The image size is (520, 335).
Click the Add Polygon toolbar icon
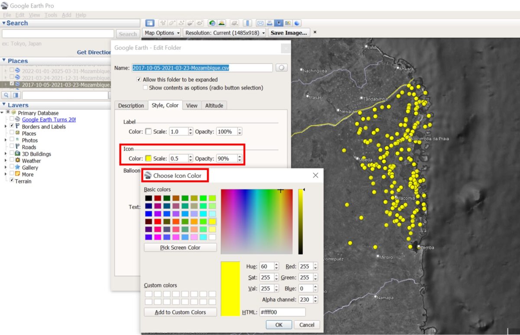(x=172, y=23)
